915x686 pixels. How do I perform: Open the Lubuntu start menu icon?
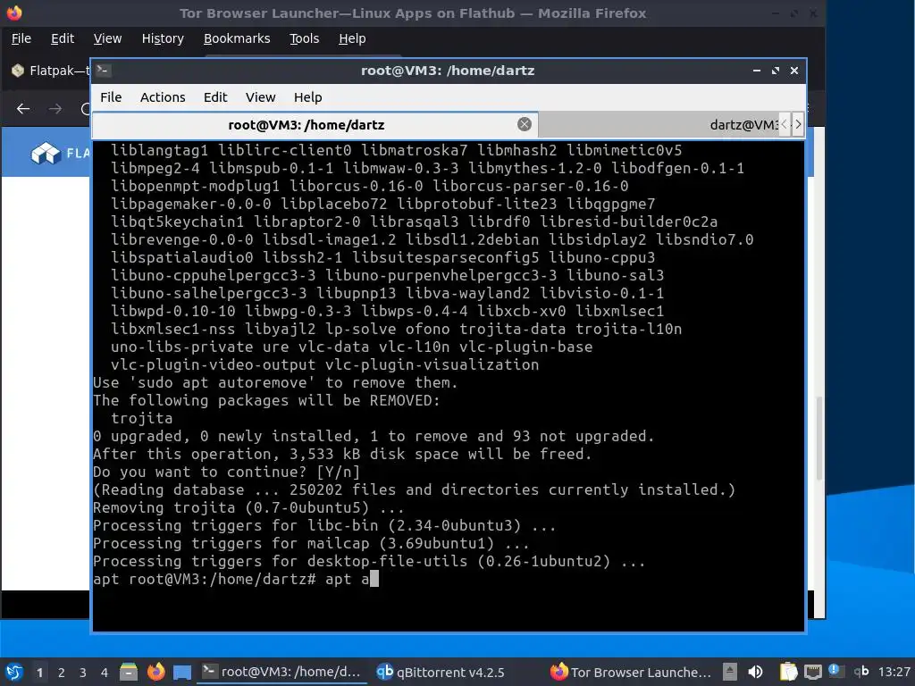point(14,672)
